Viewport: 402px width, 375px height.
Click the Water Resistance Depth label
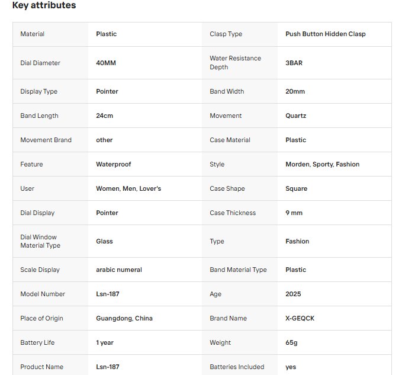tap(235, 63)
